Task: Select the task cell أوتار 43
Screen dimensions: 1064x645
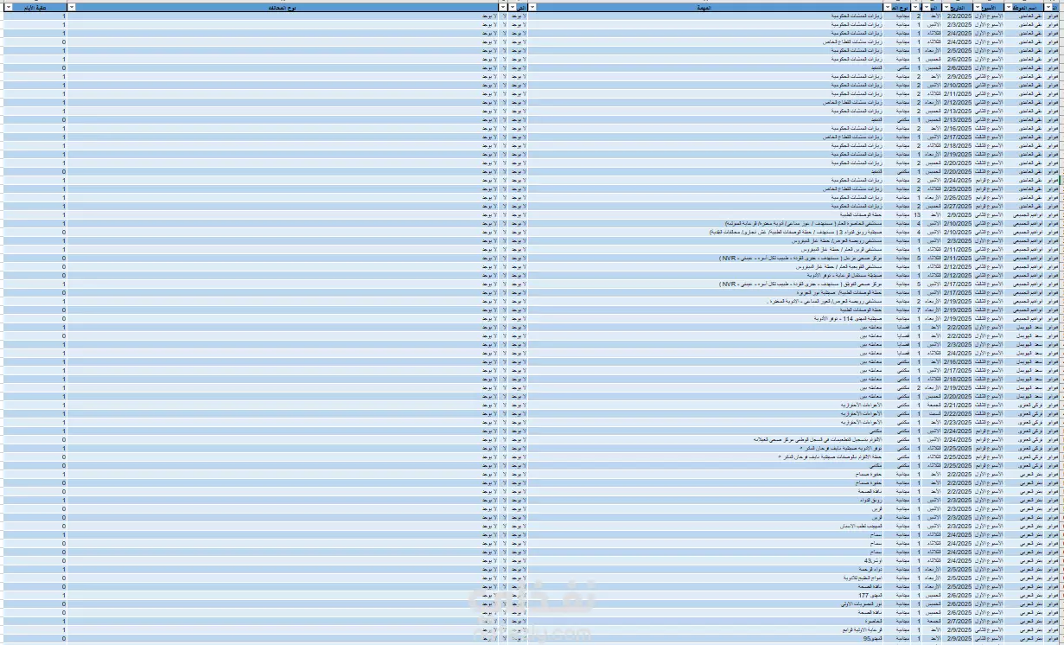Action: pyautogui.click(x=704, y=561)
